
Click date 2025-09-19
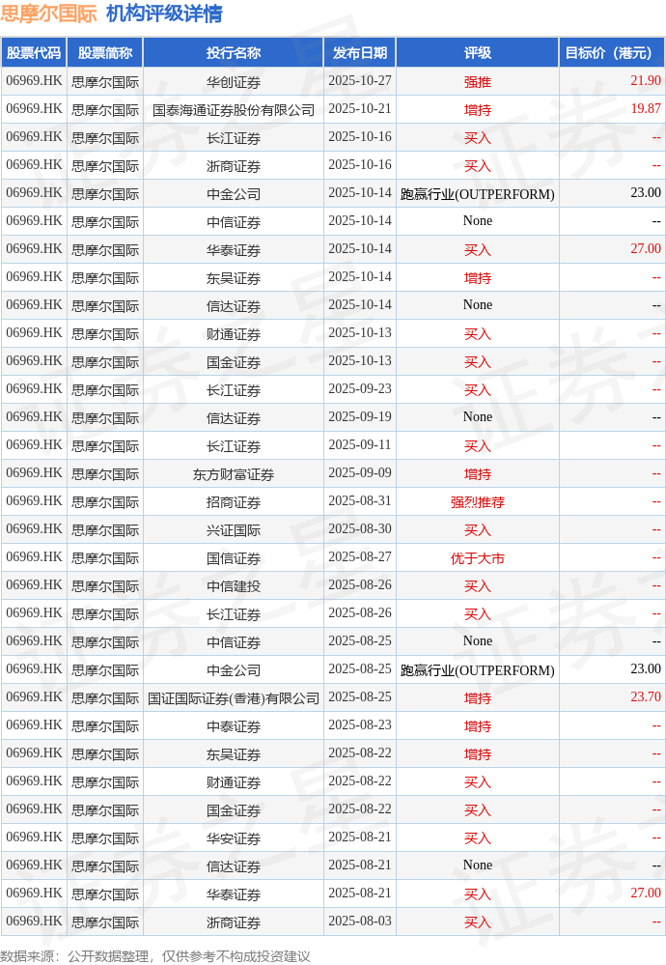360,416
